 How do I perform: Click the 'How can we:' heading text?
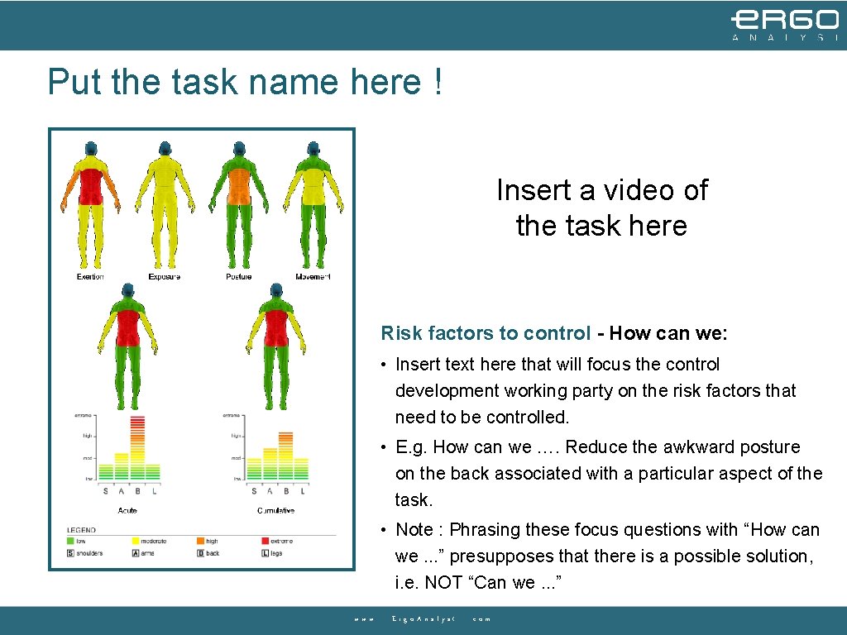point(668,333)
